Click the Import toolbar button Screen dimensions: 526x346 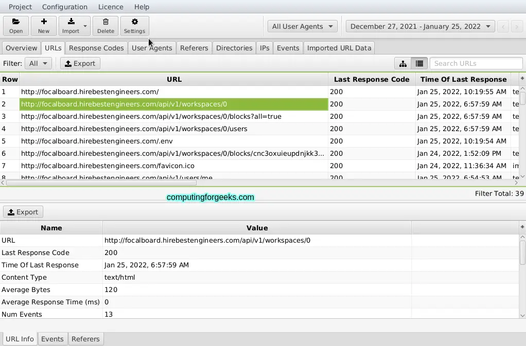(71, 26)
